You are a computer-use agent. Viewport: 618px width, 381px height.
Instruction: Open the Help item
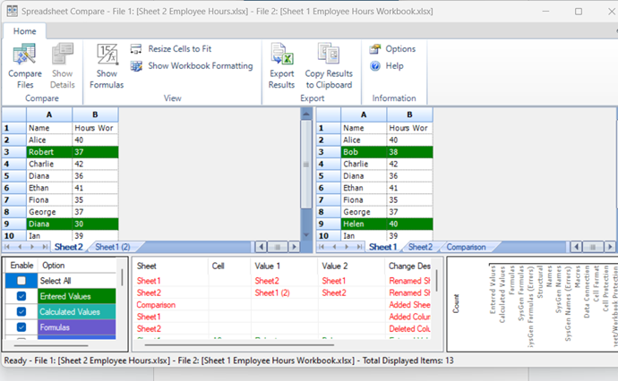387,65
